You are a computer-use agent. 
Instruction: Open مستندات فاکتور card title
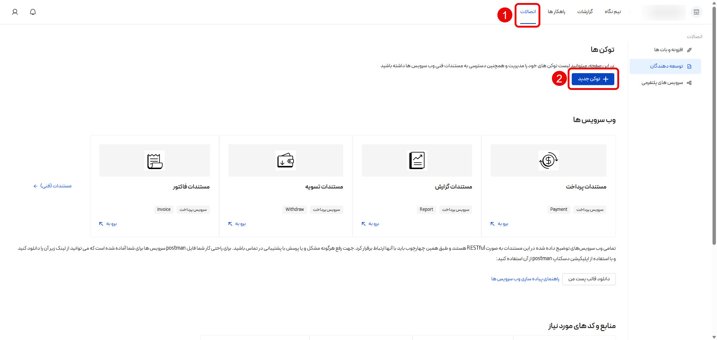pyautogui.click(x=191, y=187)
